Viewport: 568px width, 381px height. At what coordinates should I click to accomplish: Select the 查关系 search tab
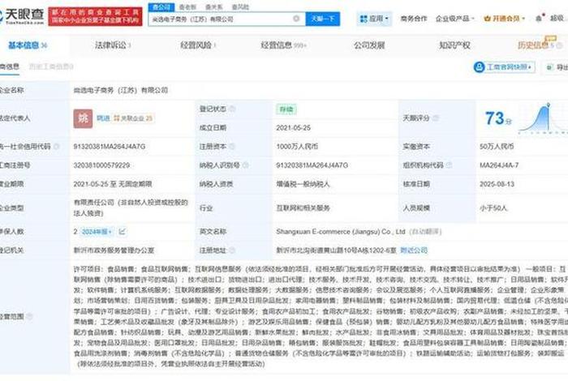(214, 6)
